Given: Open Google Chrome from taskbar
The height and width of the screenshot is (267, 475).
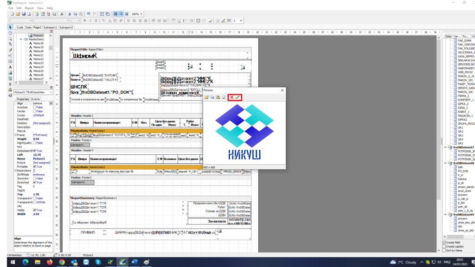Looking at the screenshot, I should click(62, 262).
